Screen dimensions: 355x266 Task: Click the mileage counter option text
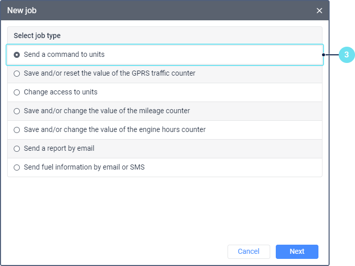point(107,111)
